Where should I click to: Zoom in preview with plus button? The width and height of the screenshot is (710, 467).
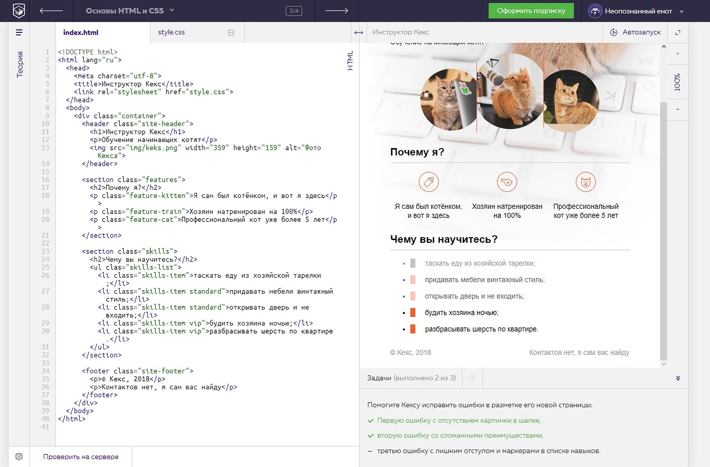click(678, 53)
